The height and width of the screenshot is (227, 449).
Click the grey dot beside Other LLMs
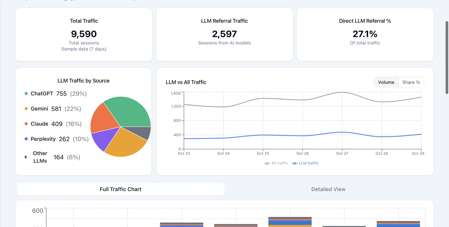26,157
